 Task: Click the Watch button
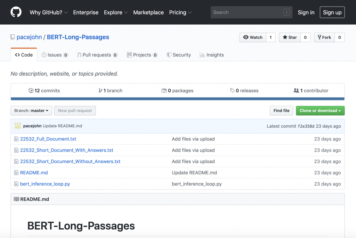coord(253,37)
